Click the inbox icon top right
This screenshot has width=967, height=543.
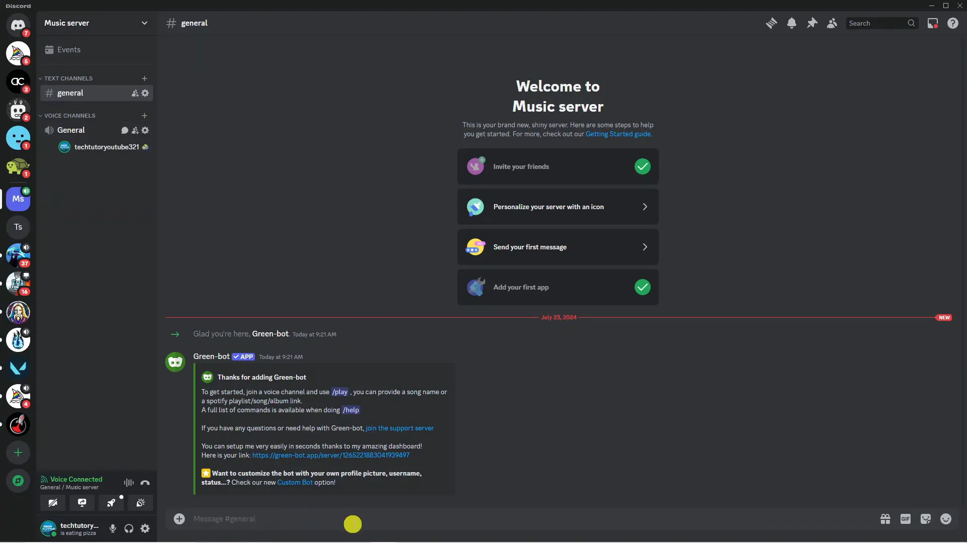(932, 23)
